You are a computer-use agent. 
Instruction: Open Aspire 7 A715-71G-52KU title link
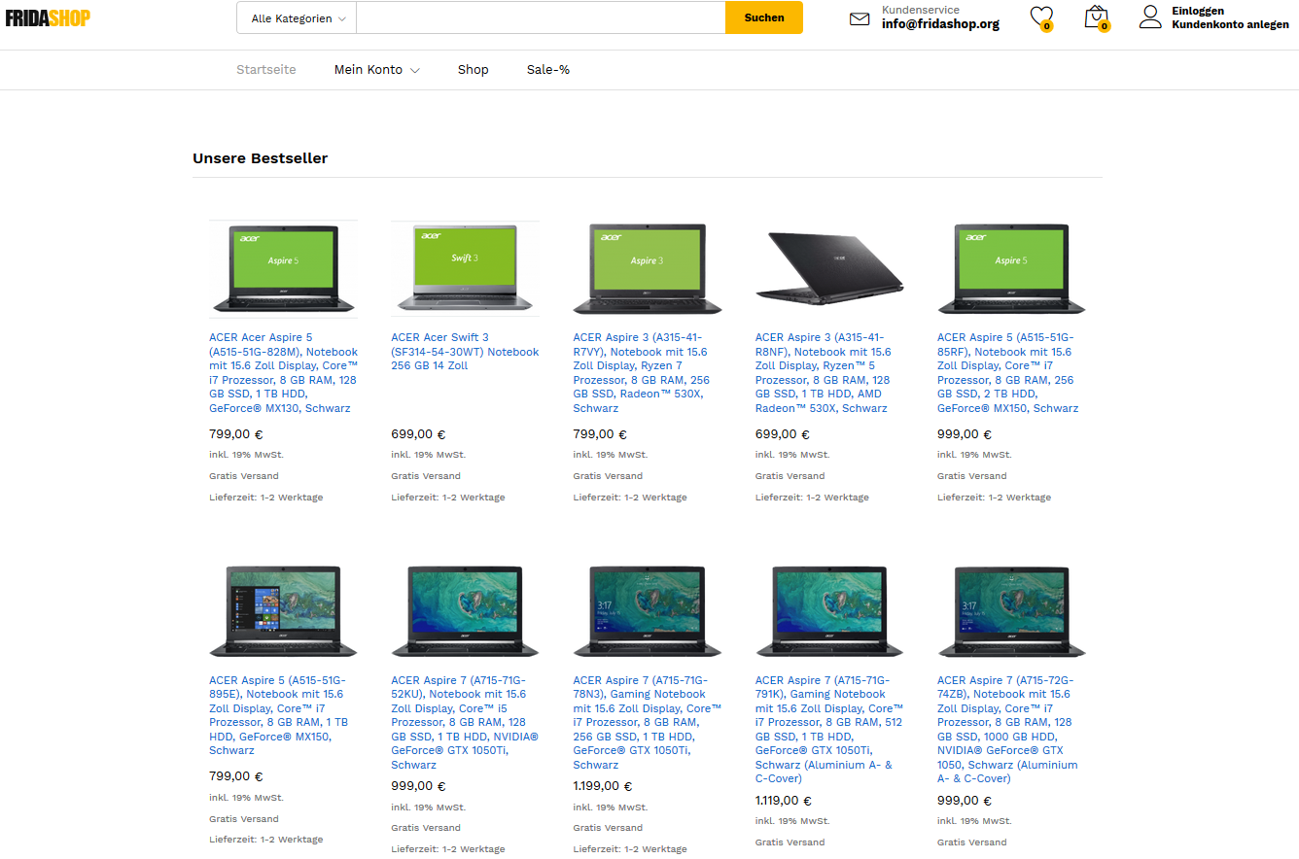coord(464,722)
